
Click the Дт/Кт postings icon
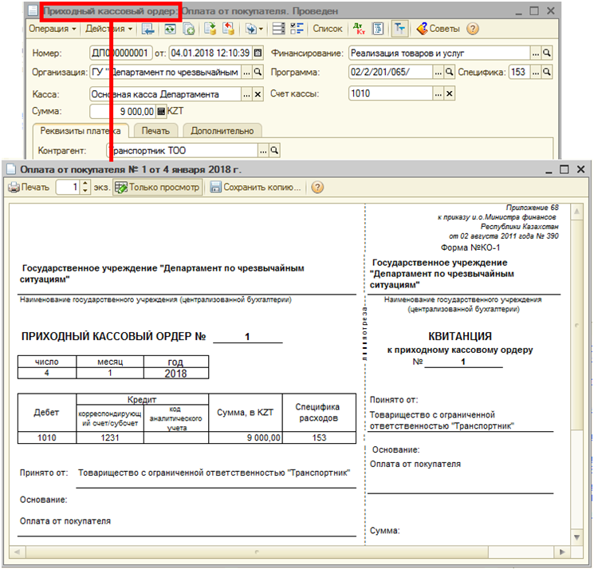click(360, 29)
